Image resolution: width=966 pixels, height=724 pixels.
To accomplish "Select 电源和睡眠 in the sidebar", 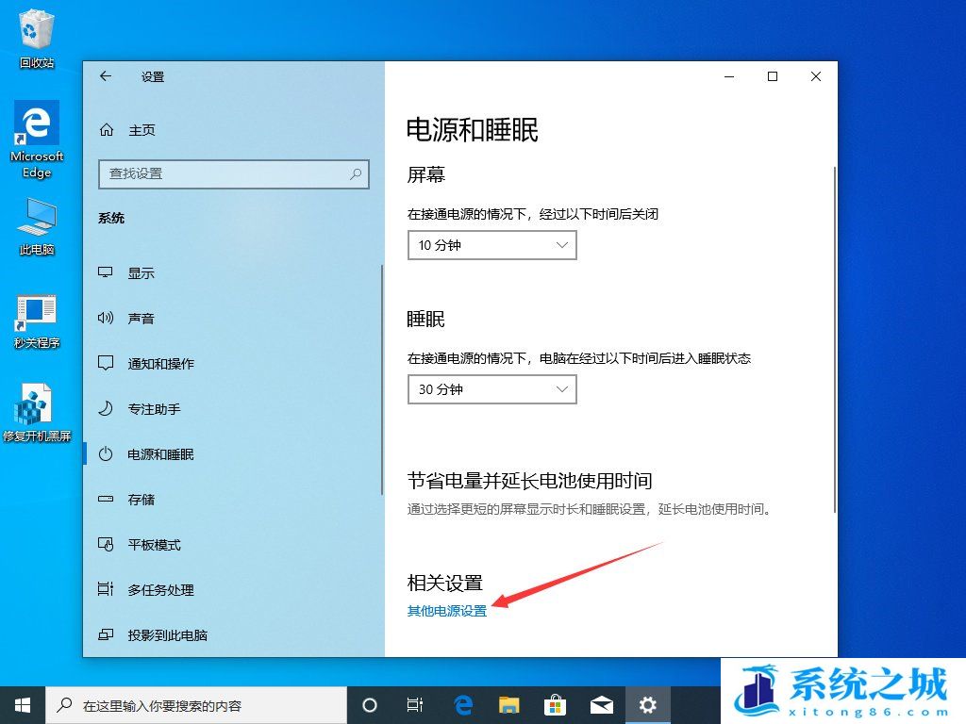I will pos(162,453).
